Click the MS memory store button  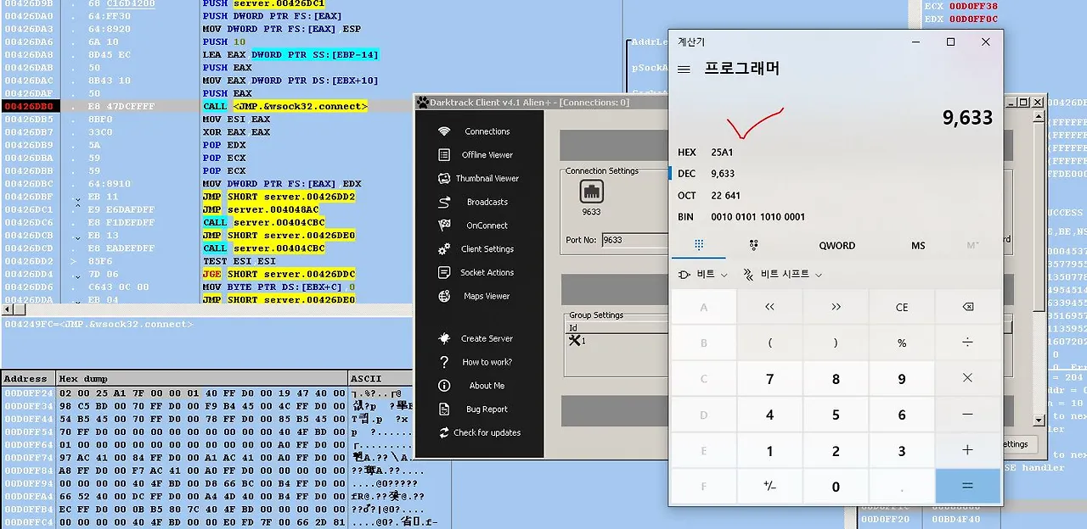click(918, 246)
